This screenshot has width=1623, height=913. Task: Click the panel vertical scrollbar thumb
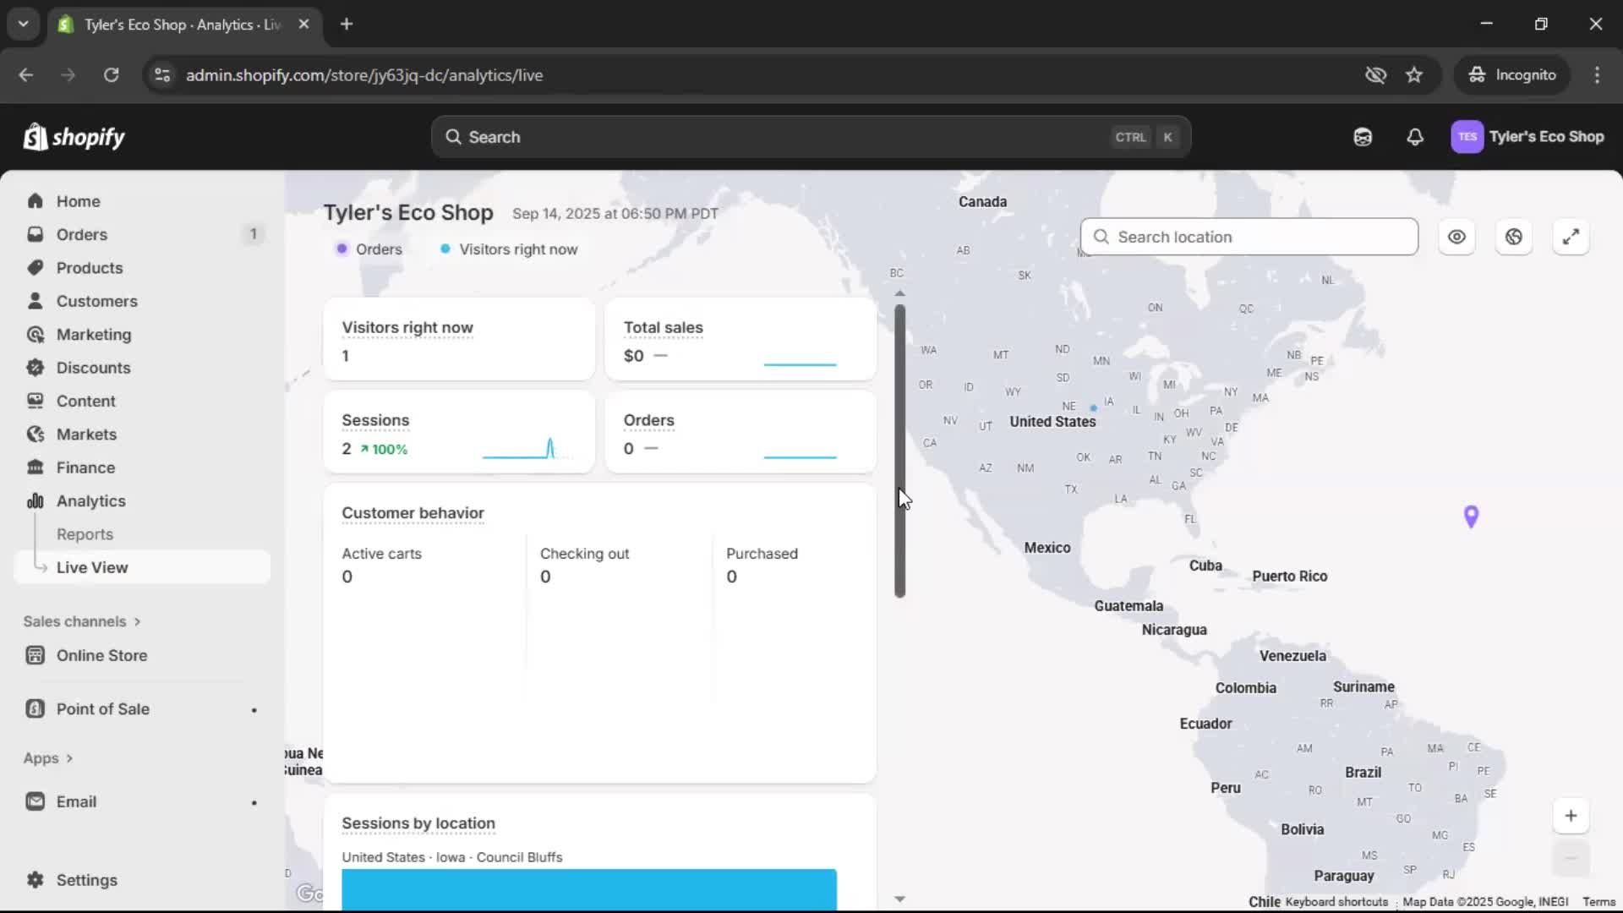point(899,451)
